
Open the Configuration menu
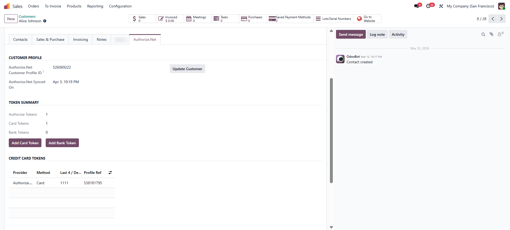tap(120, 6)
